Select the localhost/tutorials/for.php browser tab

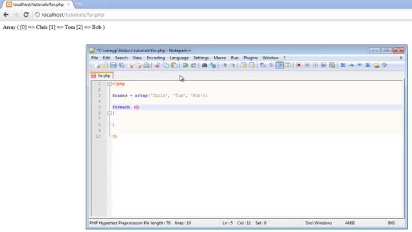click(x=38, y=5)
